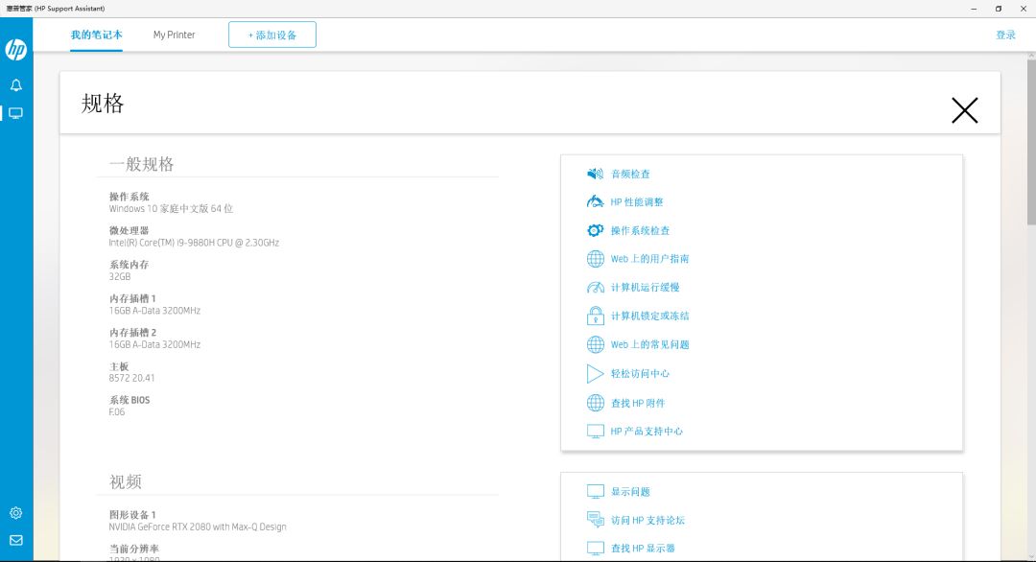Select NVIDIA GeForce RTX 2080 text
Screen dimensions: 1036x562
[198, 527]
